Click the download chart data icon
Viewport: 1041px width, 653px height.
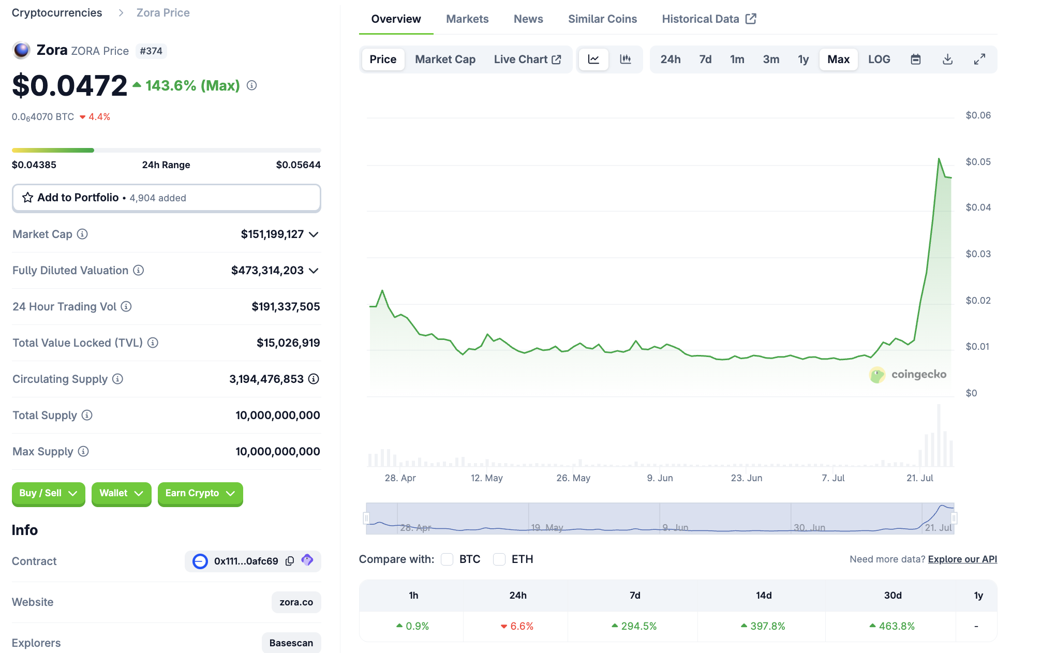pos(947,60)
